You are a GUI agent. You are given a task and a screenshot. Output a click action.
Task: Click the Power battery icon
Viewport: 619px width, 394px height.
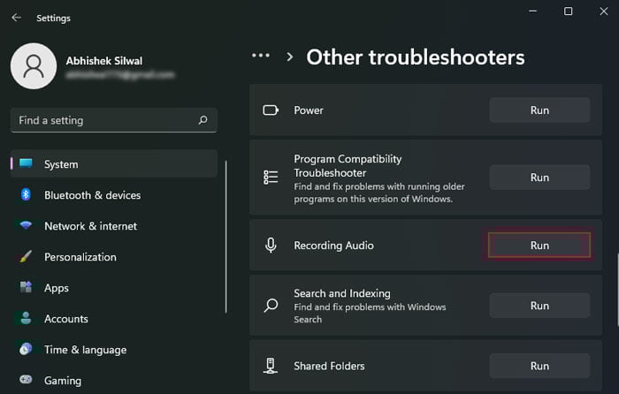pyautogui.click(x=271, y=110)
